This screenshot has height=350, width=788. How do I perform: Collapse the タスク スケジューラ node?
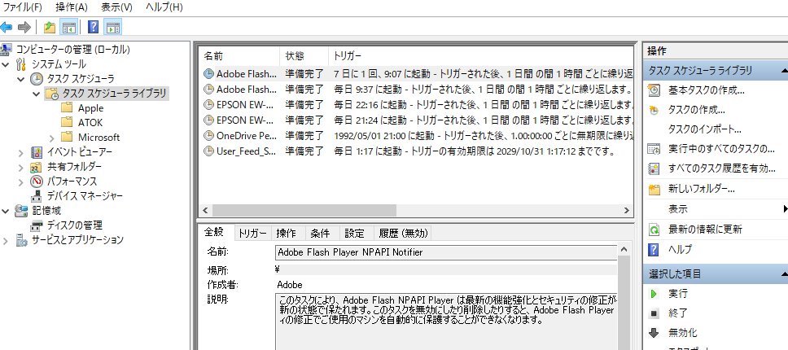[x=20, y=79]
